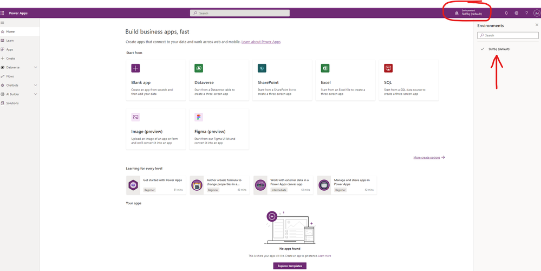Click the environment icon in header
The width and height of the screenshot is (541, 271).
tap(457, 13)
